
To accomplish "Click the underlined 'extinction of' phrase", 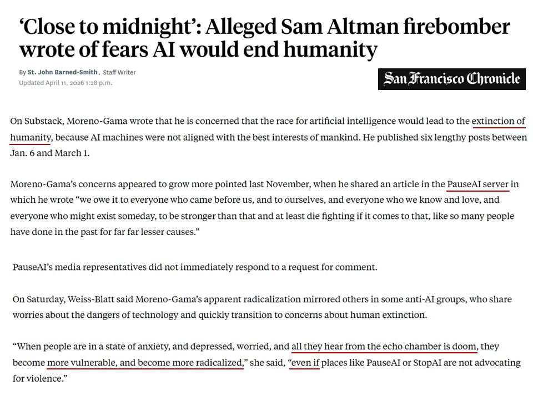I will click(x=499, y=121).
